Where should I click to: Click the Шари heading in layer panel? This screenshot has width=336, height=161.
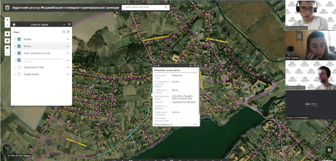(16, 32)
